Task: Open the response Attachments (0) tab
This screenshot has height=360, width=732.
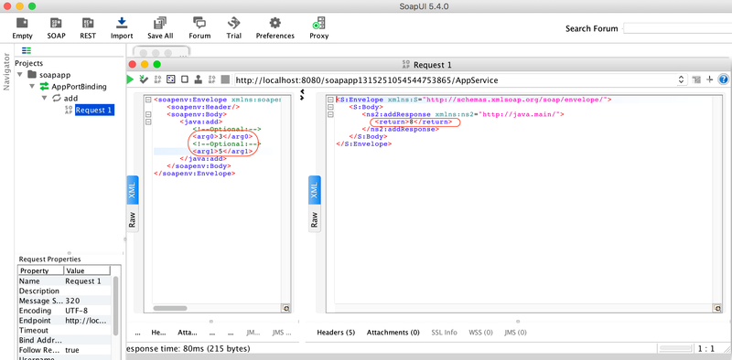Action: click(x=393, y=333)
